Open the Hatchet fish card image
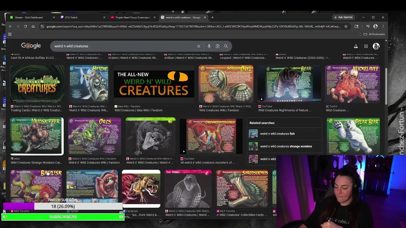406x228 pixels. 89,84
